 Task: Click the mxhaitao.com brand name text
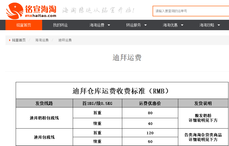coord(41,16)
